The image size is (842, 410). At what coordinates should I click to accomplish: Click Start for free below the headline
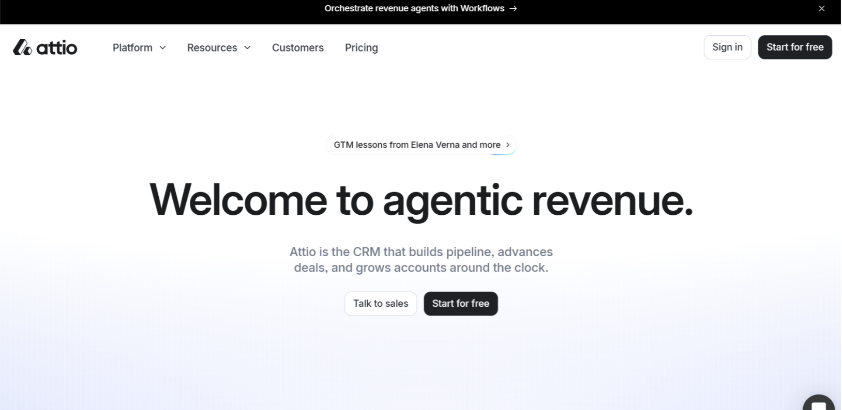(461, 304)
